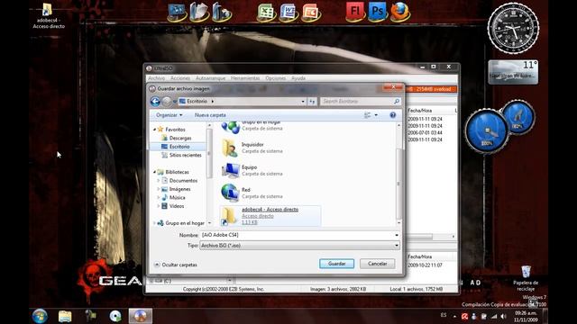Open the Opciones menu in UltraISO

[275, 78]
